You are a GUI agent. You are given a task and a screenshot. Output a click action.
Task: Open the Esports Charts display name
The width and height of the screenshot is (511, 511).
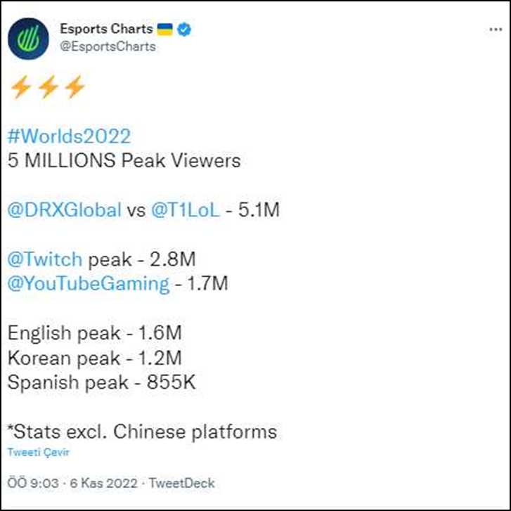(106, 30)
